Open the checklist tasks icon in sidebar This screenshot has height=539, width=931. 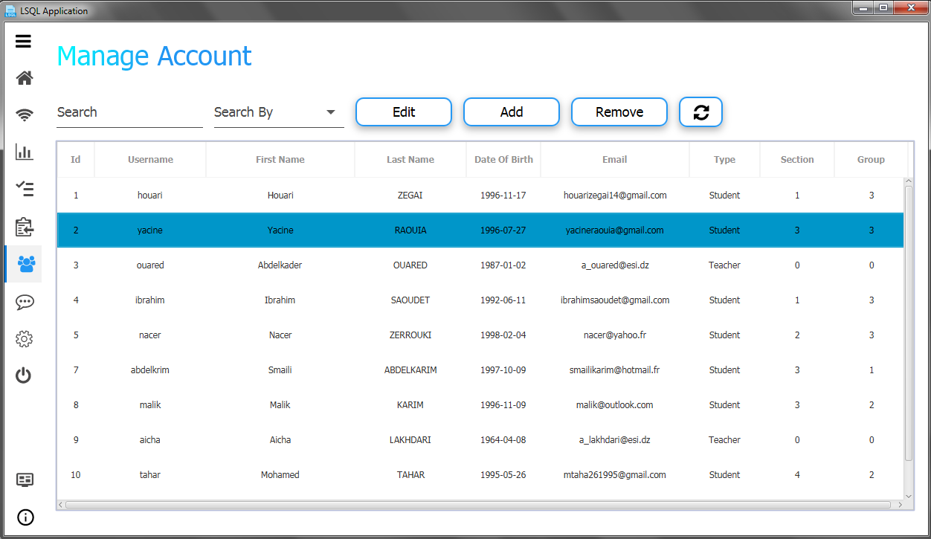pos(24,189)
